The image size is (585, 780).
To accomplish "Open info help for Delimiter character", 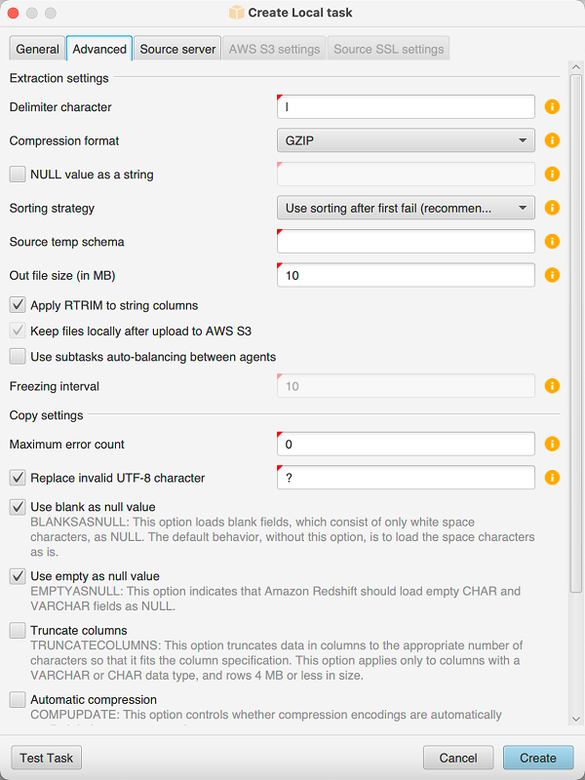I will (x=552, y=106).
